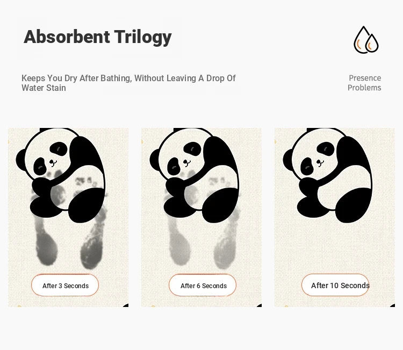
Task: Click the panda in the 3 seconds panel
Action: pyautogui.click(x=61, y=175)
